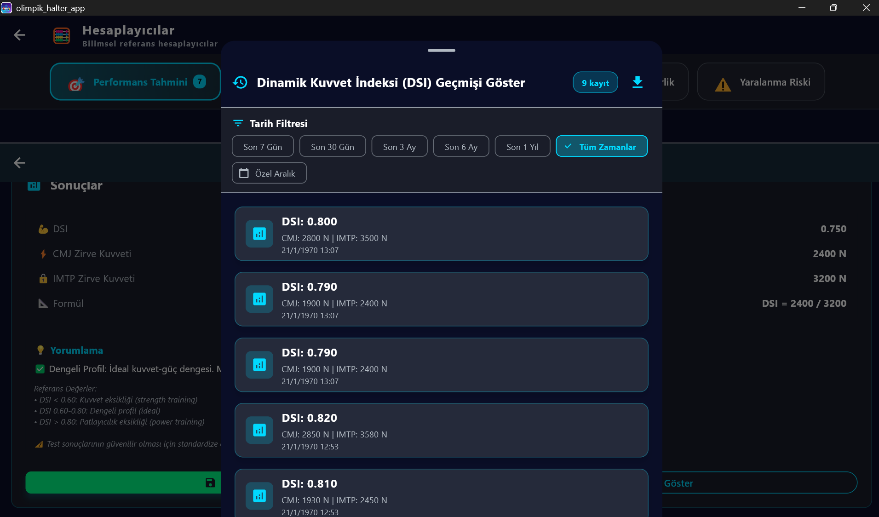Click the chart icon of DSI 0.800 record
Screen dimensions: 879x517
tap(259, 234)
